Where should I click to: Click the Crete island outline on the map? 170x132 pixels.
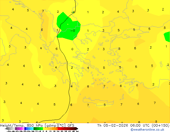98,101
